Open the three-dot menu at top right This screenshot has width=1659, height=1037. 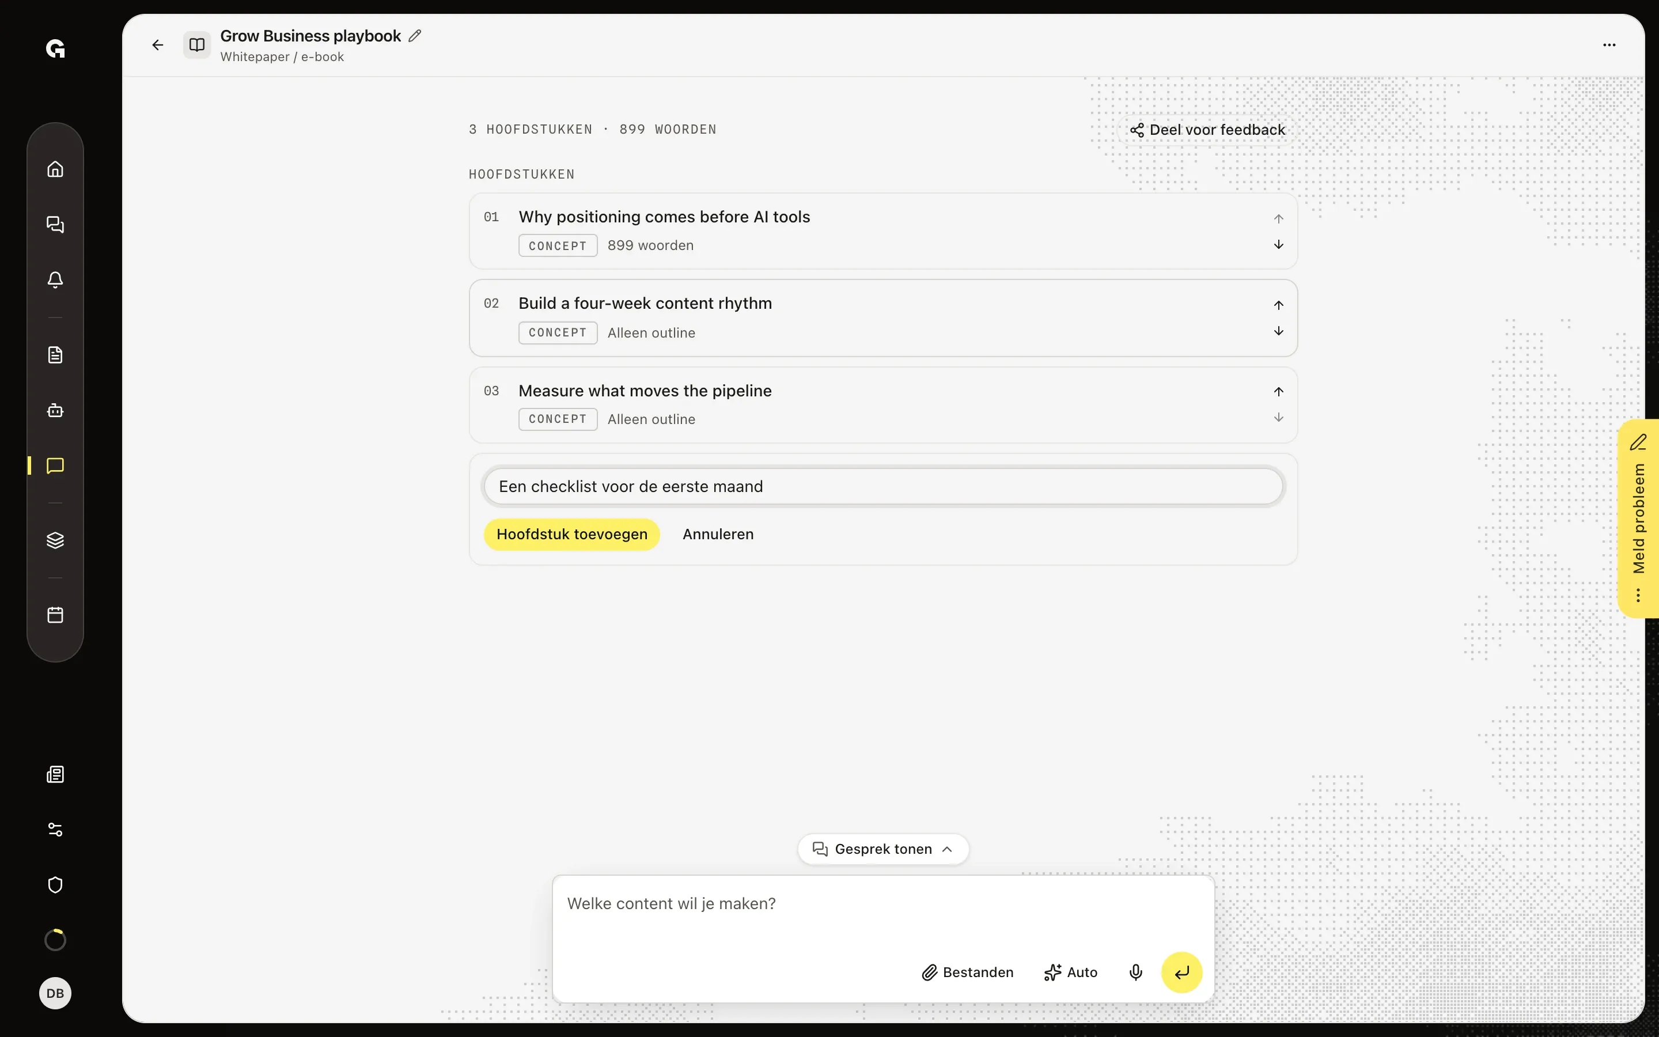(1609, 46)
